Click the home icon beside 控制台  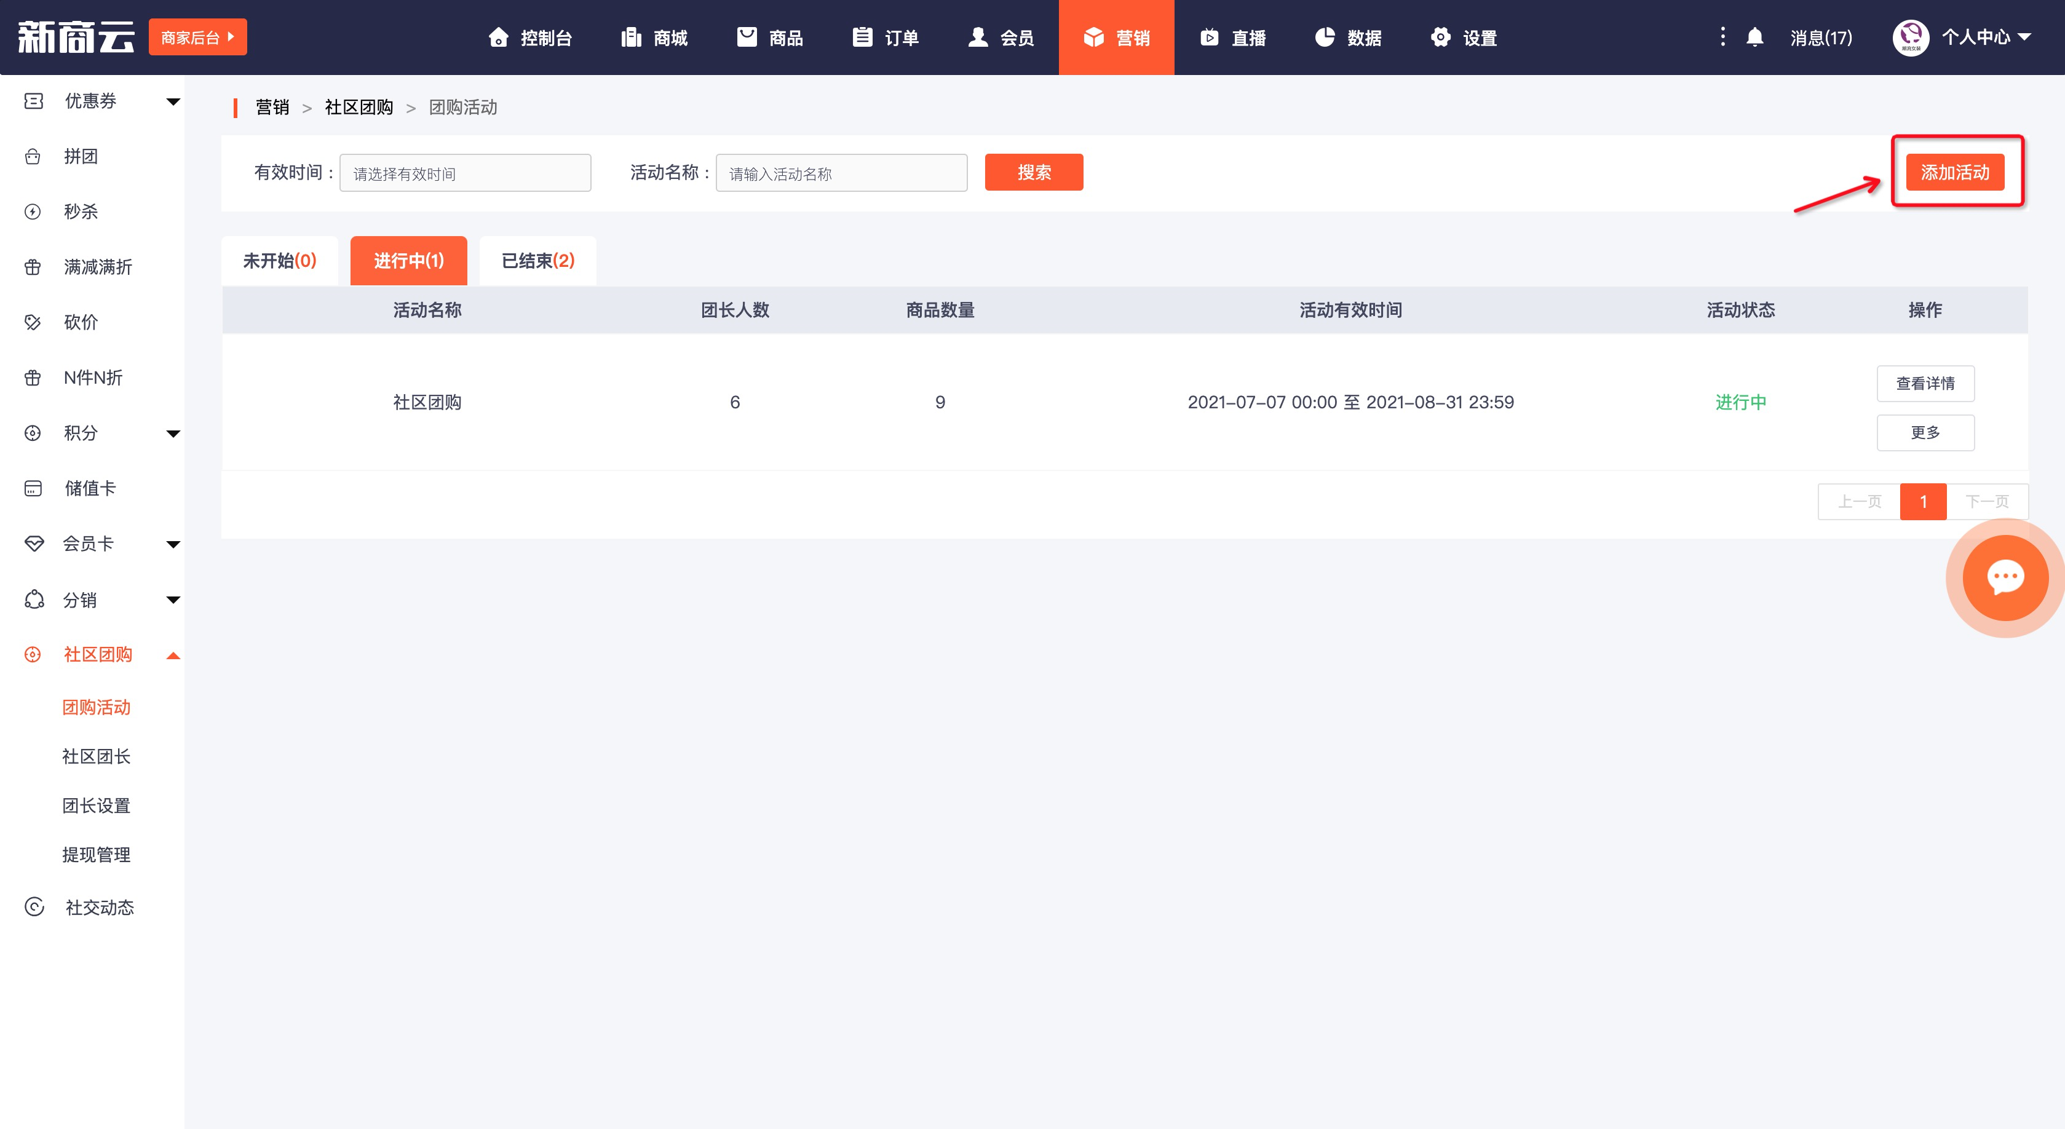click(499, 38)
